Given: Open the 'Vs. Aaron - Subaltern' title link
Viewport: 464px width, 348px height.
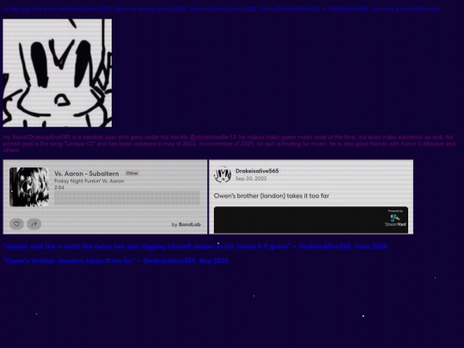Looking at the screenshot, I should (87, 174).
